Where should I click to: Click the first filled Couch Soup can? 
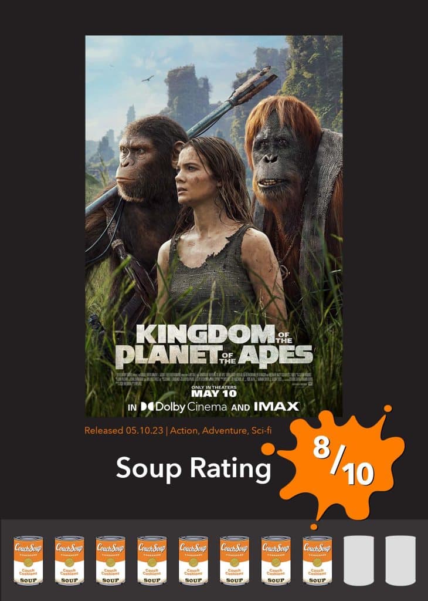tap(28, 560)
